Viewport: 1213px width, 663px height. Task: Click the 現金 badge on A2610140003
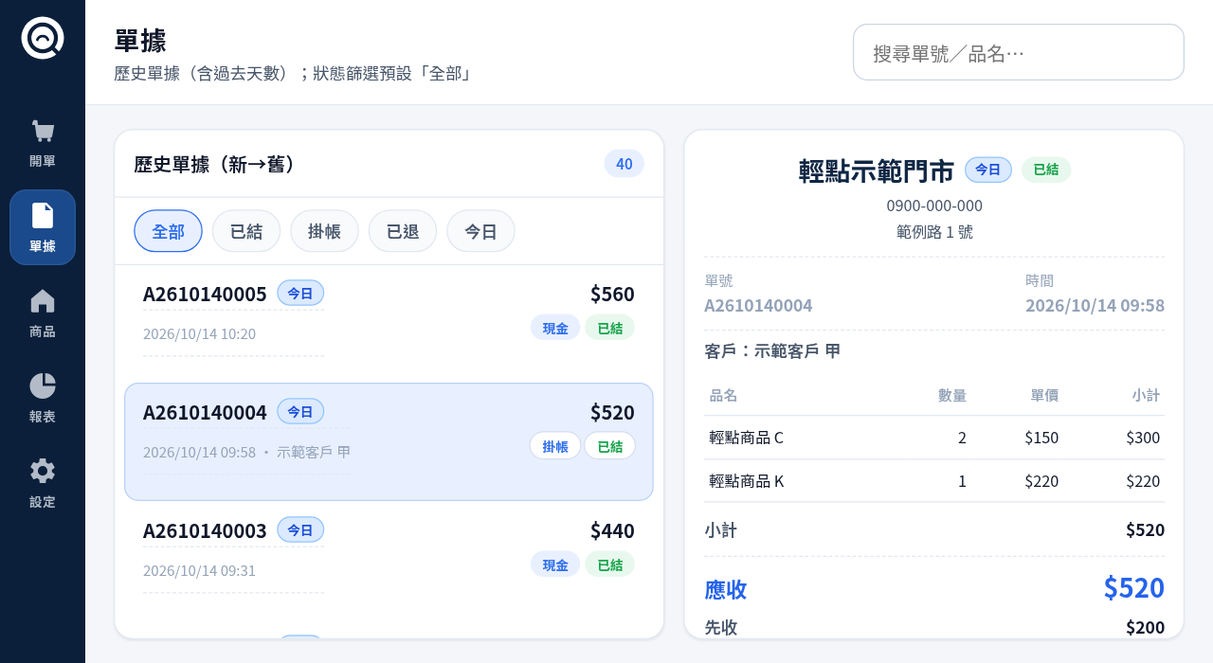click(x=555, y=564)
